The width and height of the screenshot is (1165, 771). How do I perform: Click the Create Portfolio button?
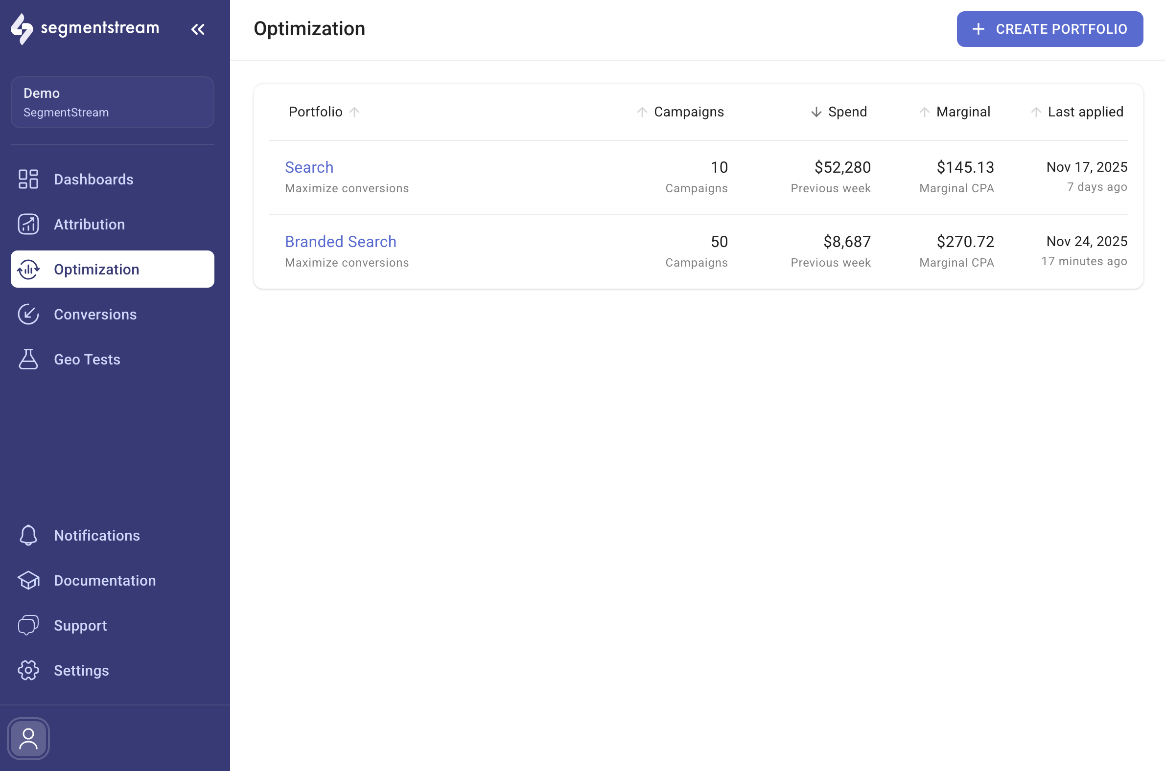1049,29
